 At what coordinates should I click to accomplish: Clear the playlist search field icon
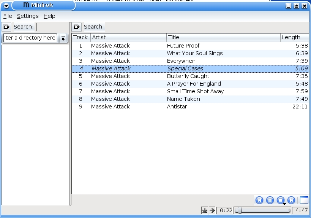tap(77, 27)
